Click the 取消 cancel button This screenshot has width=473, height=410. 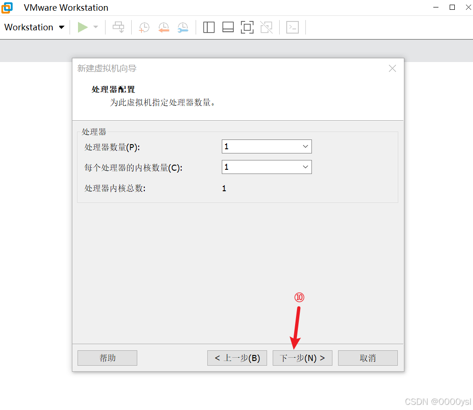(x=368, y=358)
